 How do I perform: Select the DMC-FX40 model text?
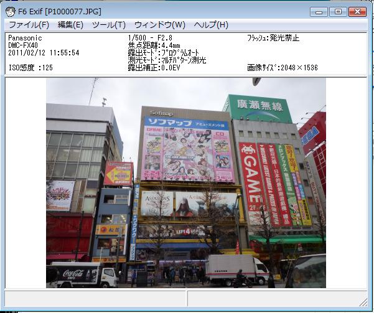point(23,45)
